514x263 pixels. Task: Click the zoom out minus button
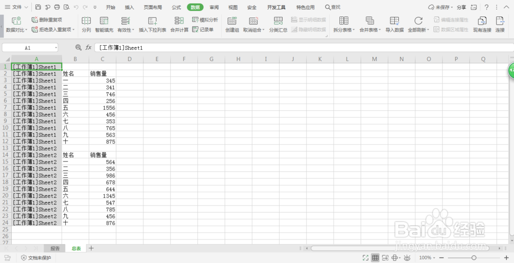[442, 258]
